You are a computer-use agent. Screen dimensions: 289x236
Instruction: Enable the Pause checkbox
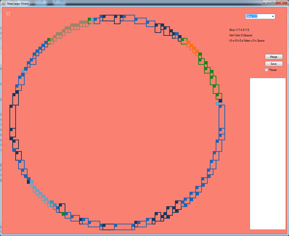267,70
